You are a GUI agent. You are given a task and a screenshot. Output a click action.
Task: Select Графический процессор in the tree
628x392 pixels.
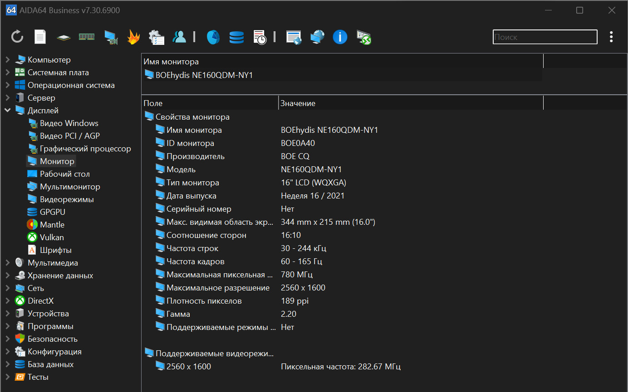coord(85,148)
